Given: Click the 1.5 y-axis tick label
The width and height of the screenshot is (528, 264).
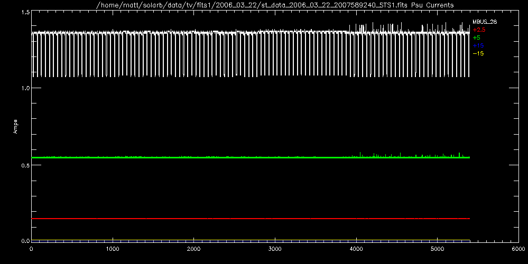Looking at the screenshot, I should click(25, 12).
